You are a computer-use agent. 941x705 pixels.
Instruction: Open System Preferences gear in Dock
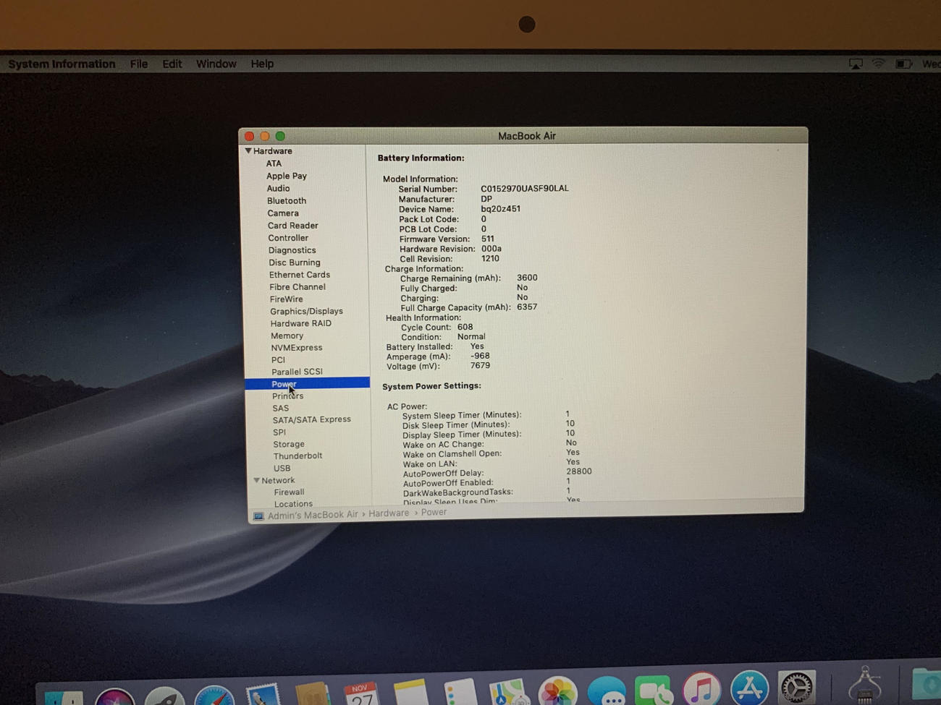797,686
